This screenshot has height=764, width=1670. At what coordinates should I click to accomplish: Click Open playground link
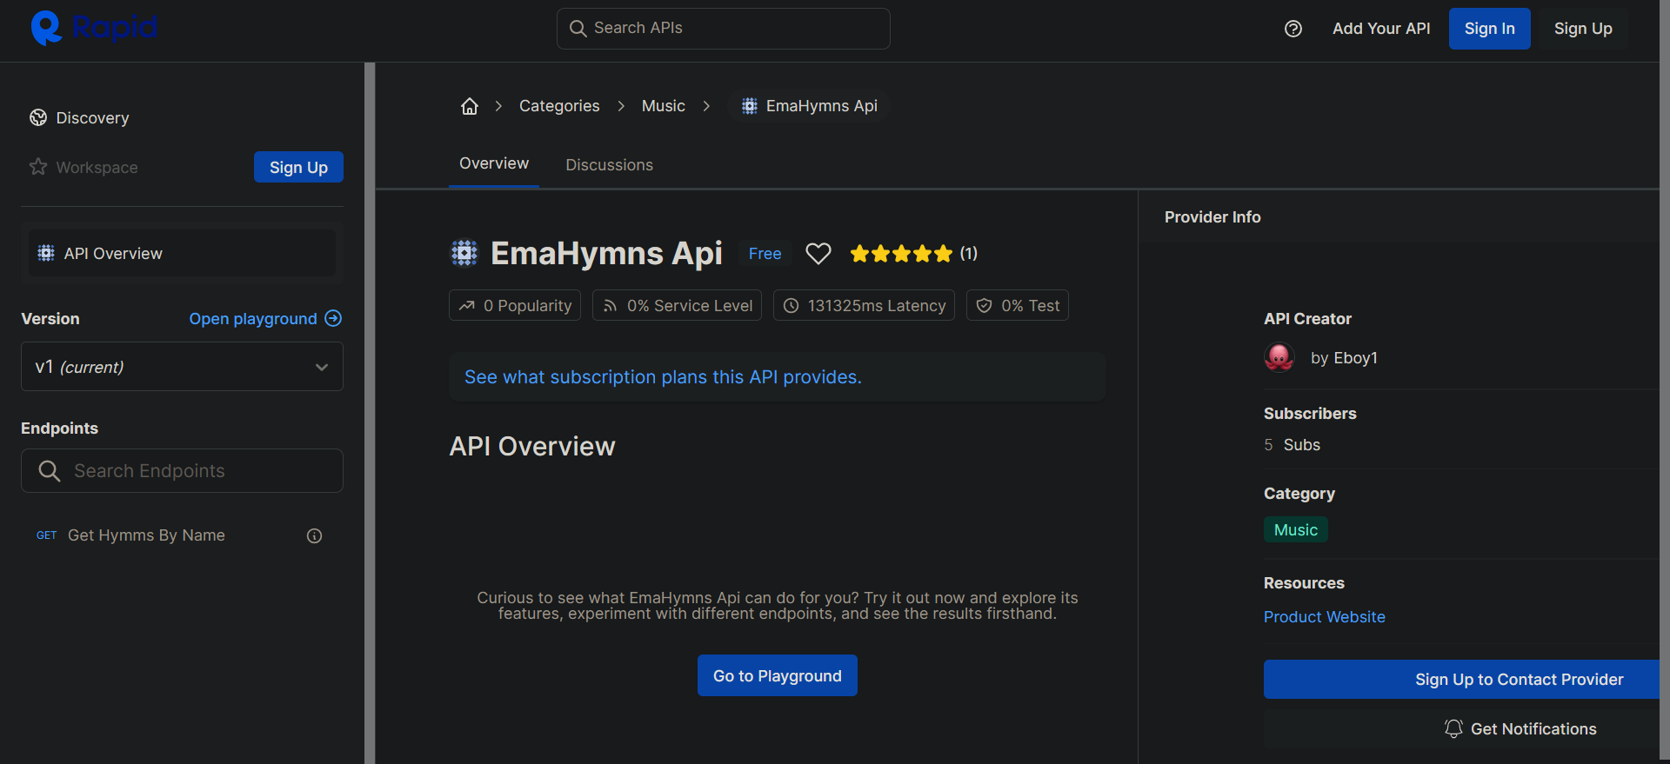click(x=253, y=318)
